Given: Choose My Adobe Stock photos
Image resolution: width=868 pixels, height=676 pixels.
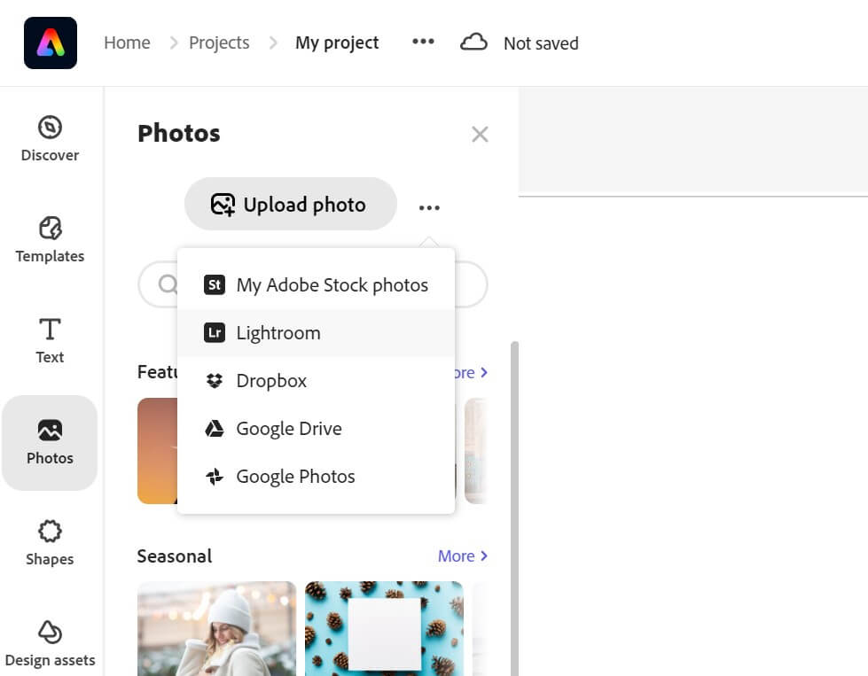Looking at the screenshot, I should (332, 285).
